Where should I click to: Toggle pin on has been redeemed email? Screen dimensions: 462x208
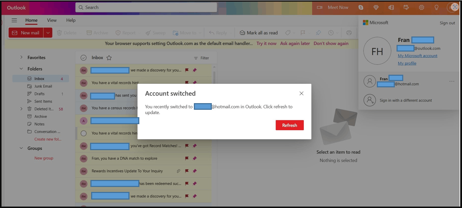[195, 184]
